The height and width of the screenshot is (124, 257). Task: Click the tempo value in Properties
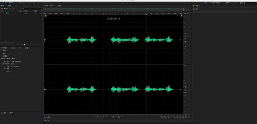pyautogui.click(x=11, y=66)
